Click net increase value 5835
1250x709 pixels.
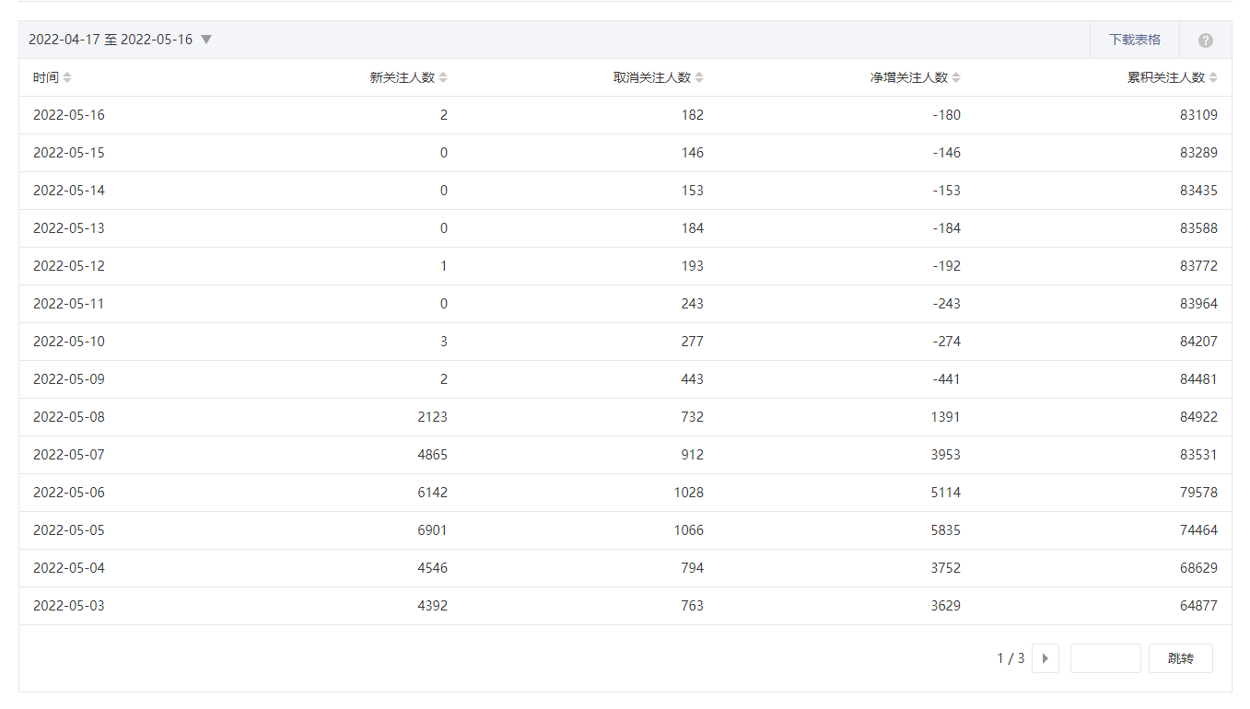click(946, 530)
